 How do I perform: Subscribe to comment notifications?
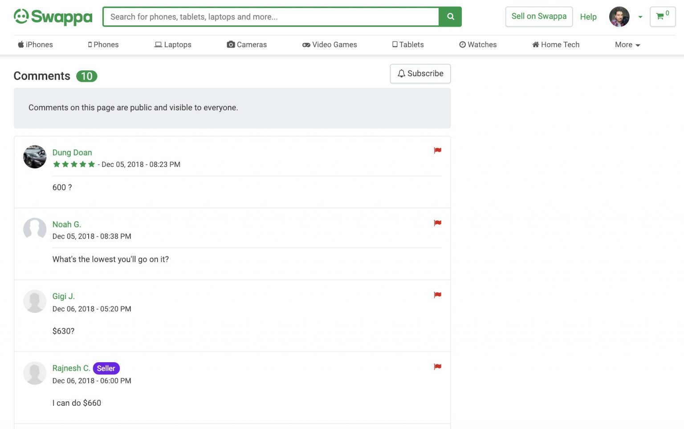click(x=420, y=73)
